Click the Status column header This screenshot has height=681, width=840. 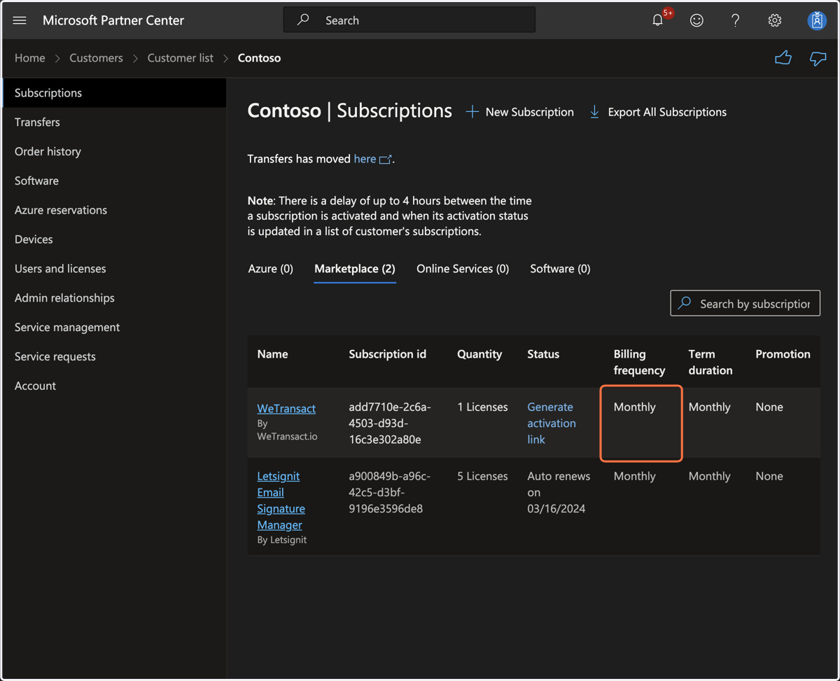pyautogui.click(x=543, y=354)
